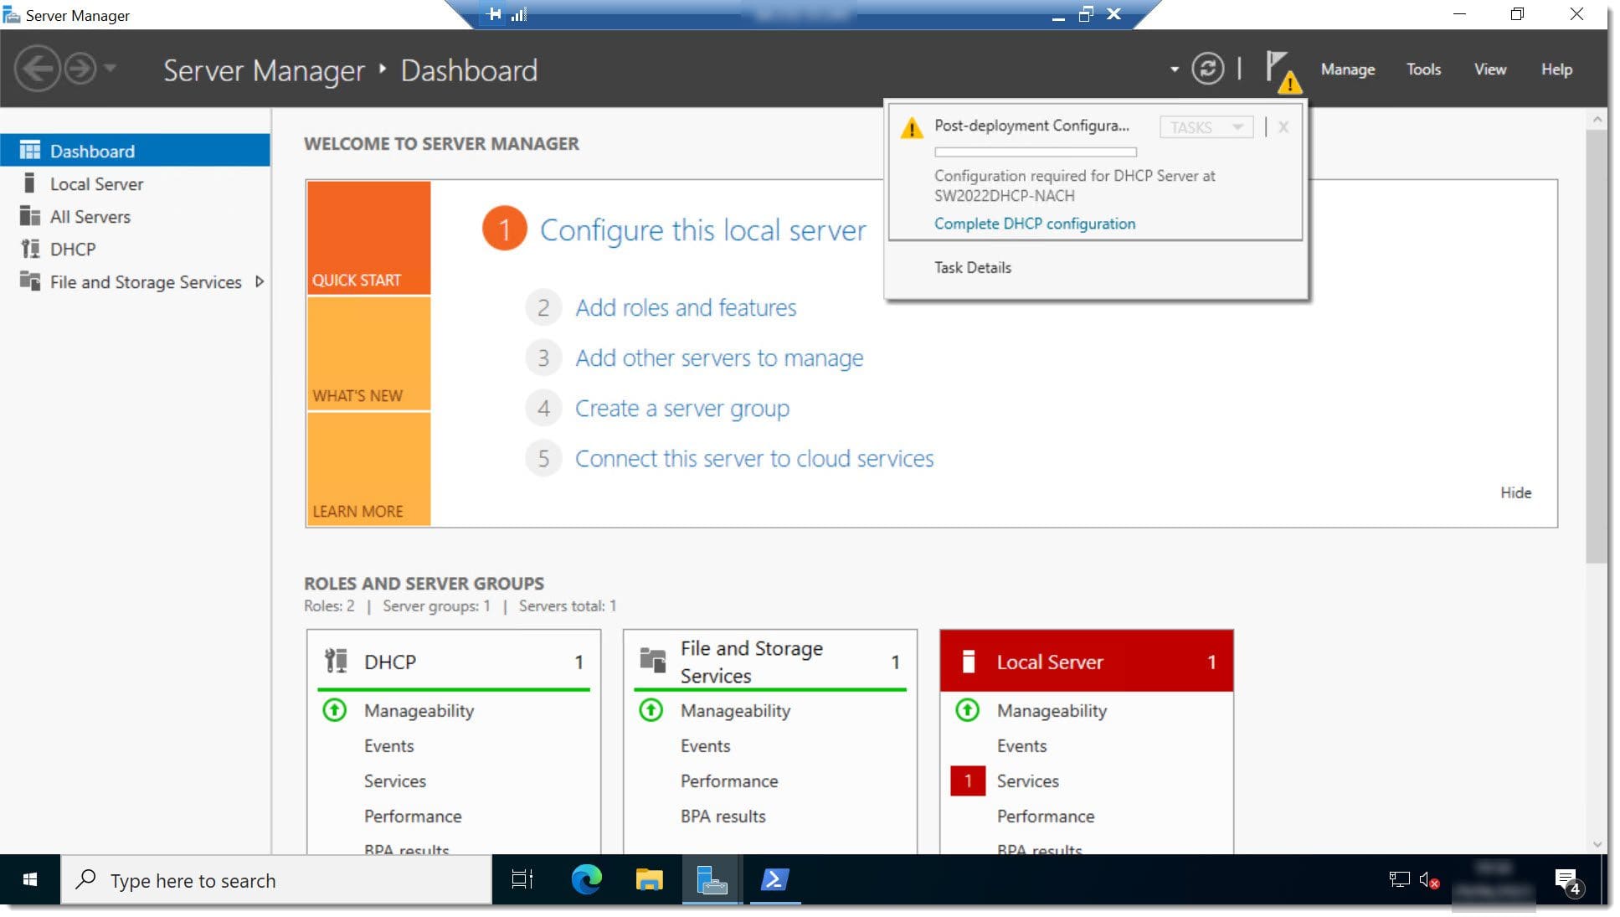The image size is (1620, 917).
Task: Click Local Server Manageability status icon
Action: pyautogui.click(x=968, y=710)
